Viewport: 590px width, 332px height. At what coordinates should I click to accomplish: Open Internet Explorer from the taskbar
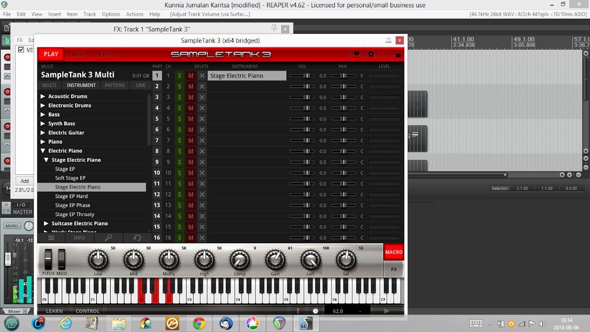(x=65, y=324)
